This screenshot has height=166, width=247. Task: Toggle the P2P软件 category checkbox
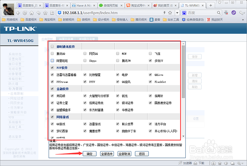pyautogui.click(x=52, y=68)
